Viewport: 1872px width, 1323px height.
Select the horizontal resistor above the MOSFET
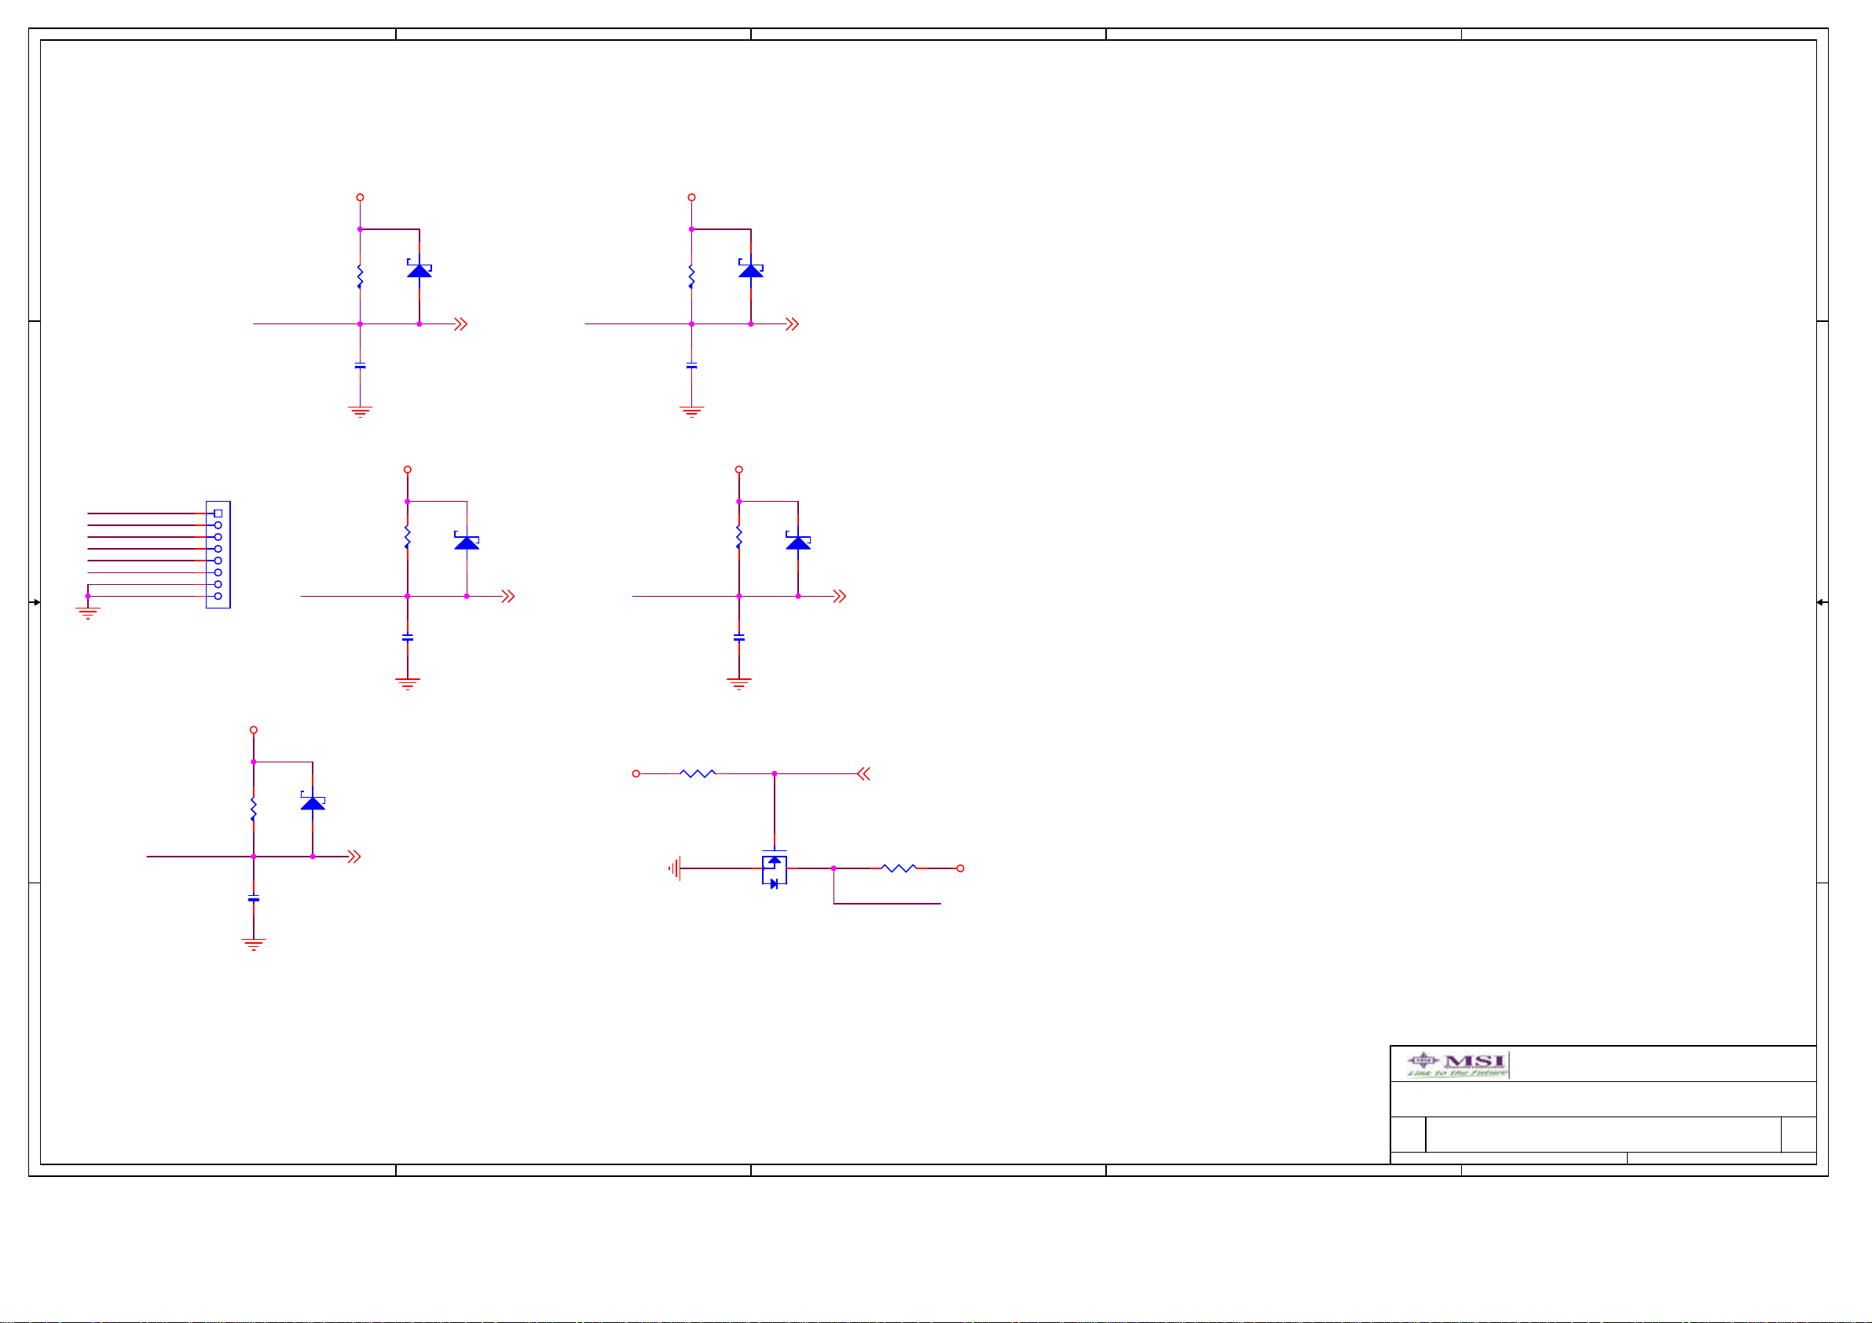[x=698, y=773]
